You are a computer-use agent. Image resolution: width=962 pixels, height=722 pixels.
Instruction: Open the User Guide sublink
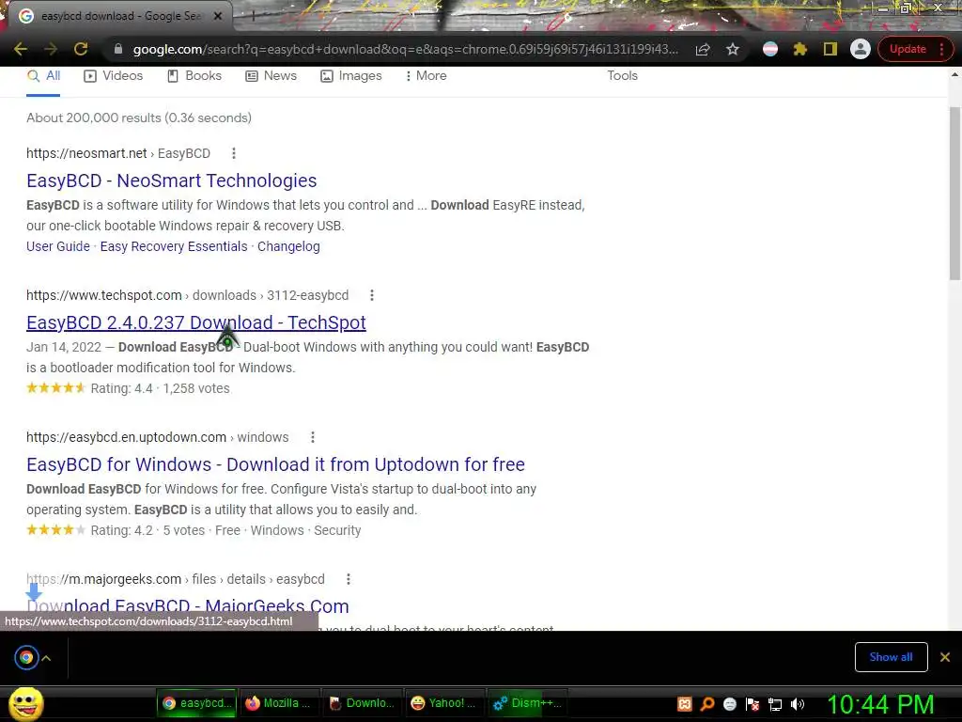point(57,246)
